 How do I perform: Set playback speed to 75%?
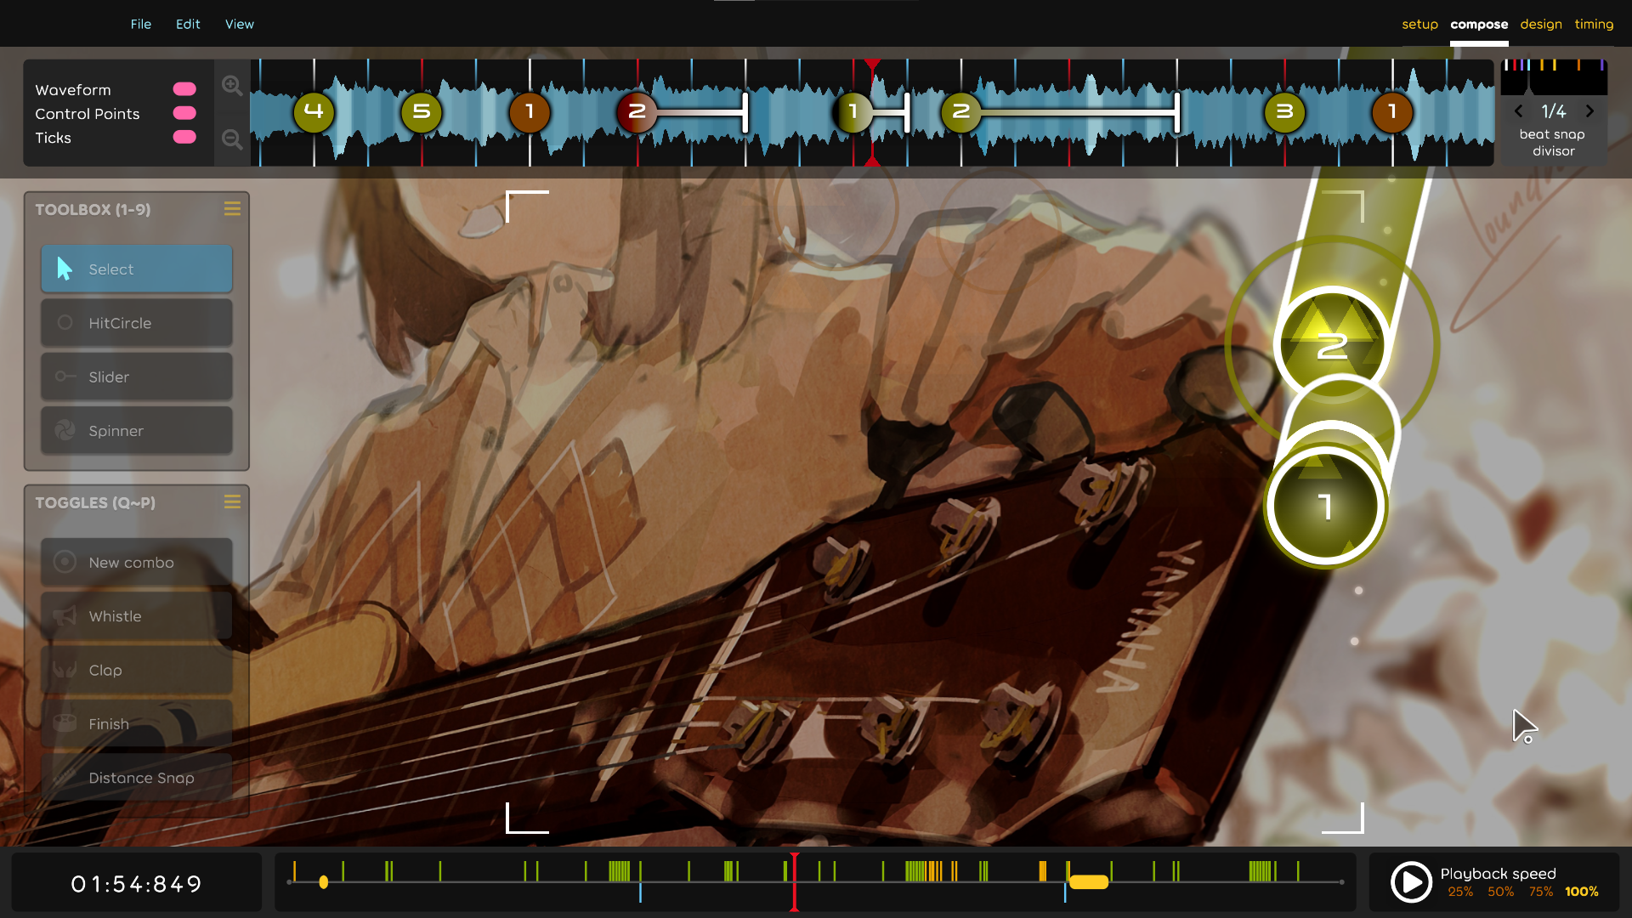point(1540,892)
